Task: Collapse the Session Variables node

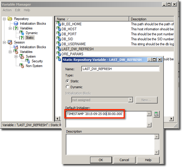Action: click(10, 52)
